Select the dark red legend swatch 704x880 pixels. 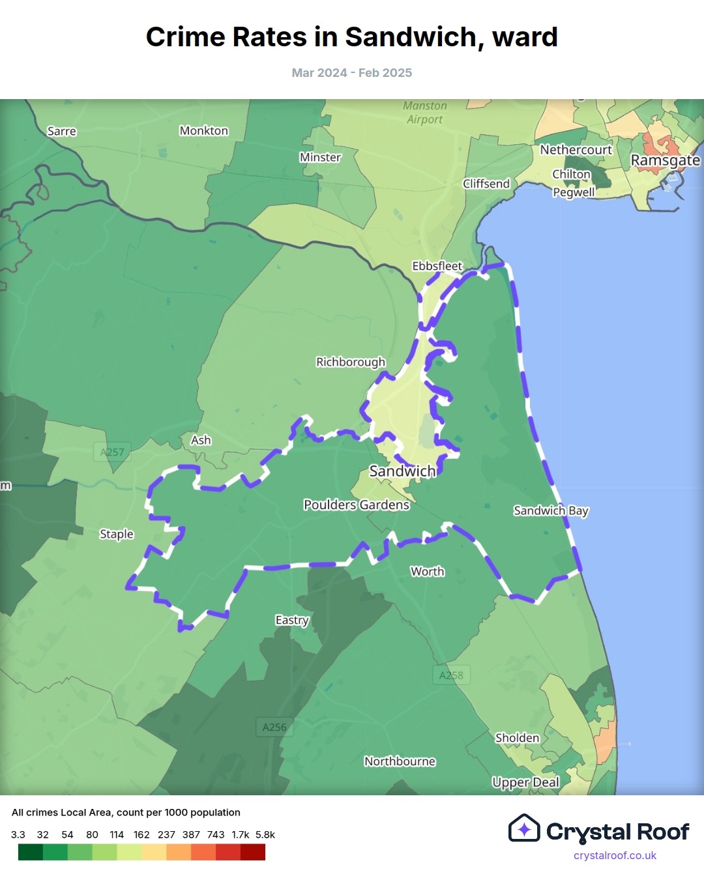click(253, 852)
